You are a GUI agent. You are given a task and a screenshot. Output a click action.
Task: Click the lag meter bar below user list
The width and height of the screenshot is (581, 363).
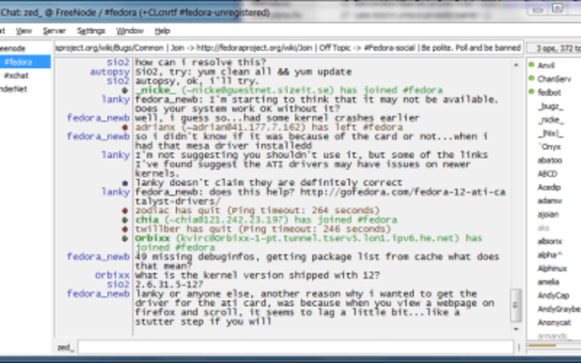(x=554, y=346)
